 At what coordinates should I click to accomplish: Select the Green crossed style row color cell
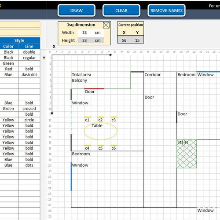(8, 109)
